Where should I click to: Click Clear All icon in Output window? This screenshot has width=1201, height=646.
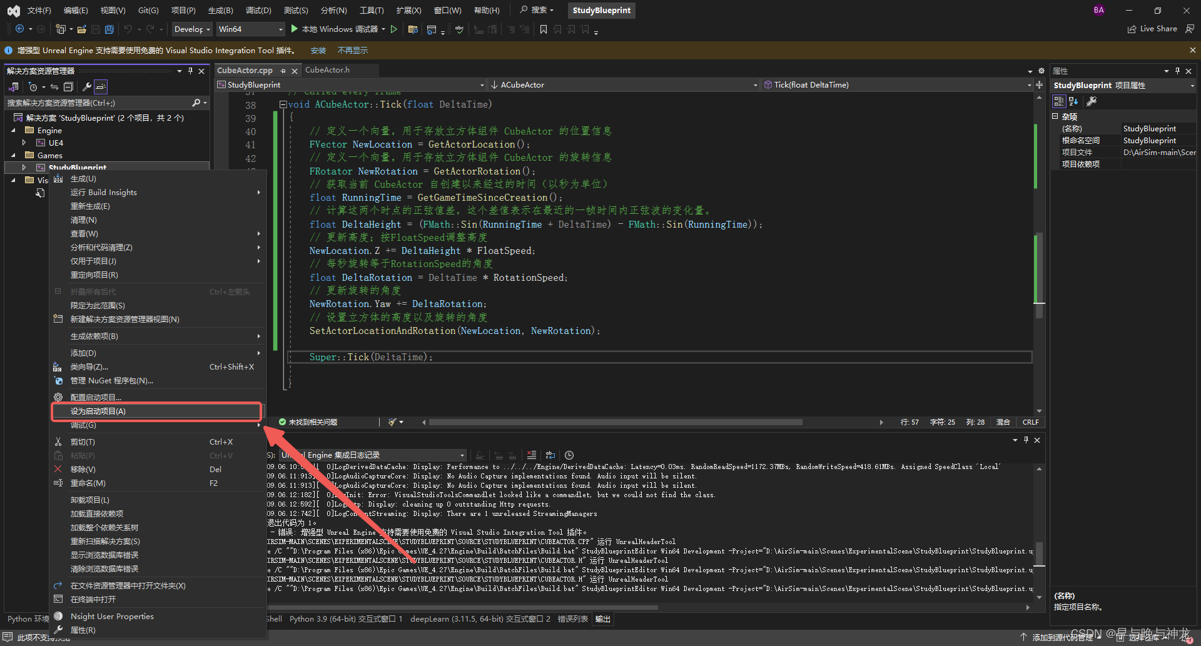[x=531, y=455]
